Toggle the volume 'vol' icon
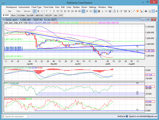 click(110, 11)
